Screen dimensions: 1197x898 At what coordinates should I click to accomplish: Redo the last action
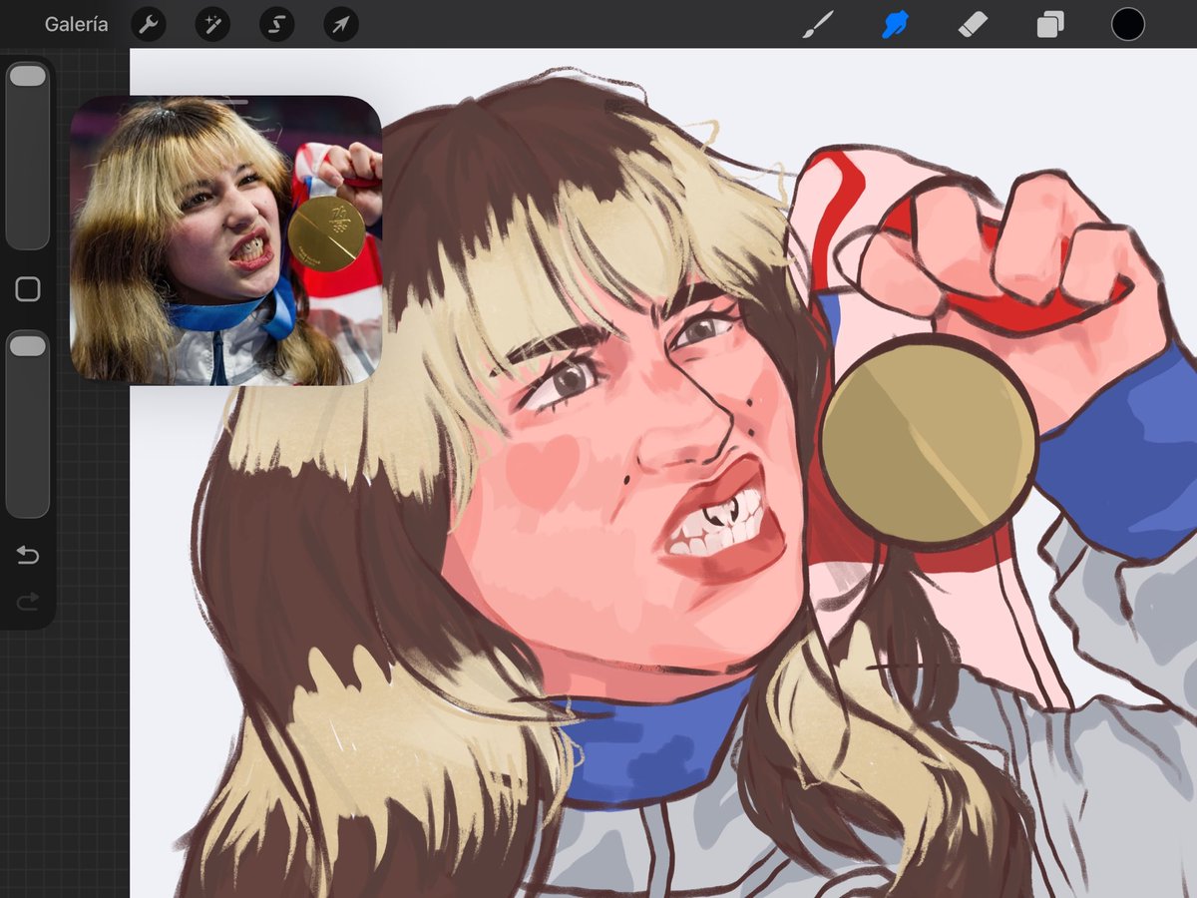coord(28,601)
